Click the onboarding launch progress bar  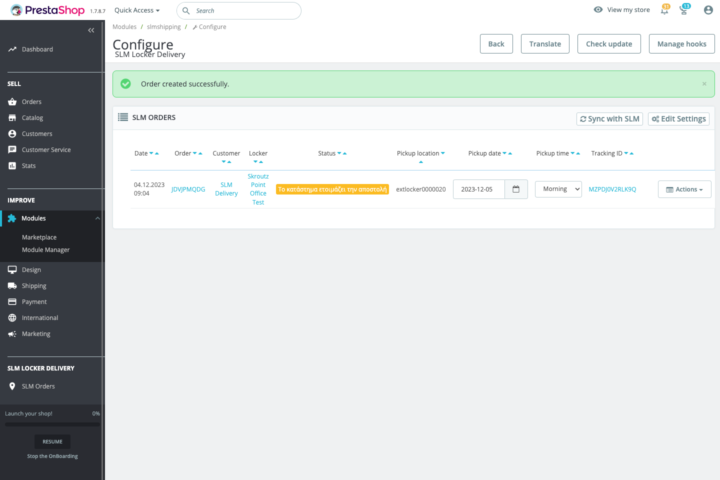[52, 424]
